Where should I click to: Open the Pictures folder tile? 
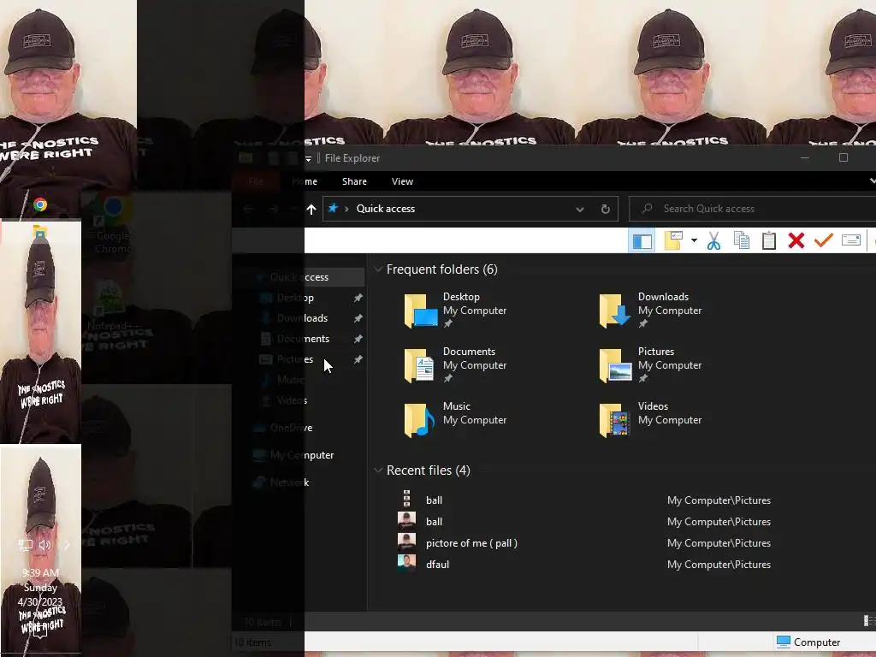(x=651, y=364)
